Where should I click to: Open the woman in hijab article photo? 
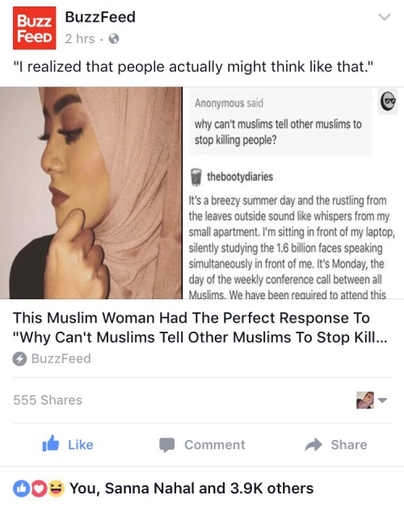click(x=91, y=193)
